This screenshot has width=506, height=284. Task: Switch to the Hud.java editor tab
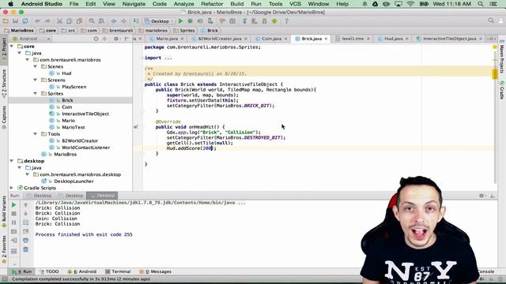coord(394,39)
